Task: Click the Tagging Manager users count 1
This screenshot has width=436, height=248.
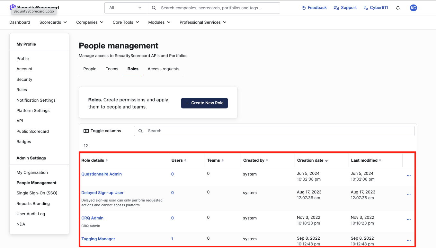Action: click(x=172, y=239)
